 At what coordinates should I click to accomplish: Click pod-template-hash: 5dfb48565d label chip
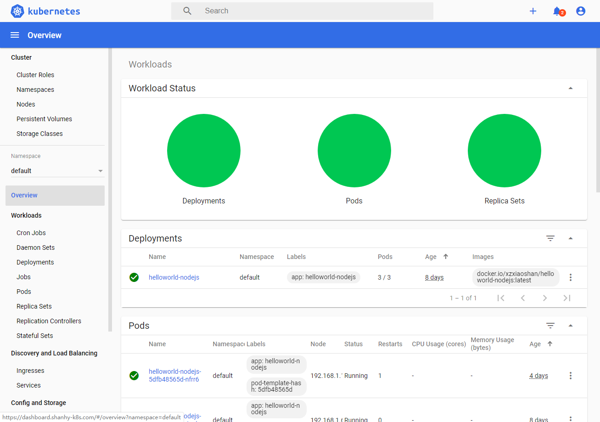pos(276,387)
